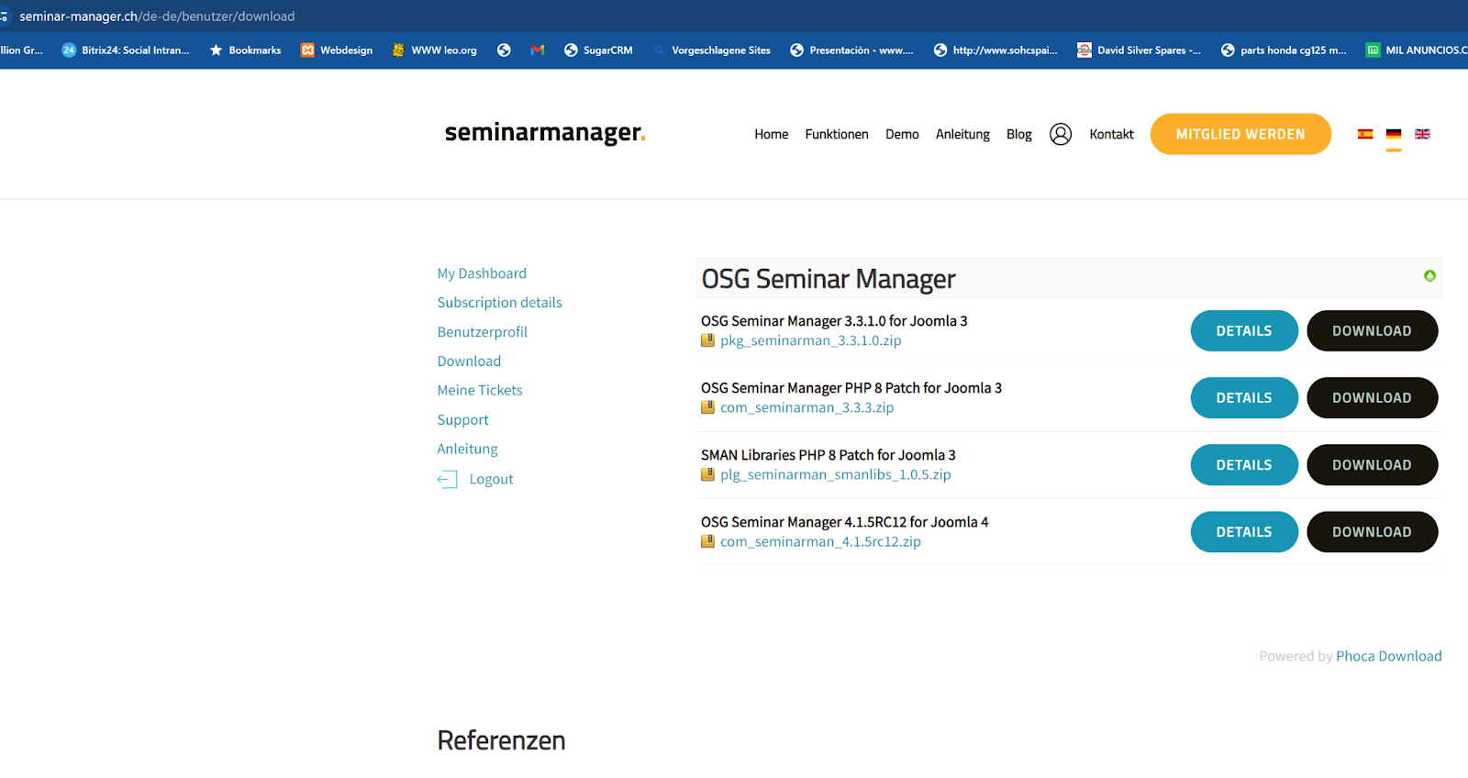Image resolution: width=1468 pixels, height=778 pixels.
Task: Select the German flag language icon
Action: pyautogui.click(x=1394, y=134)
